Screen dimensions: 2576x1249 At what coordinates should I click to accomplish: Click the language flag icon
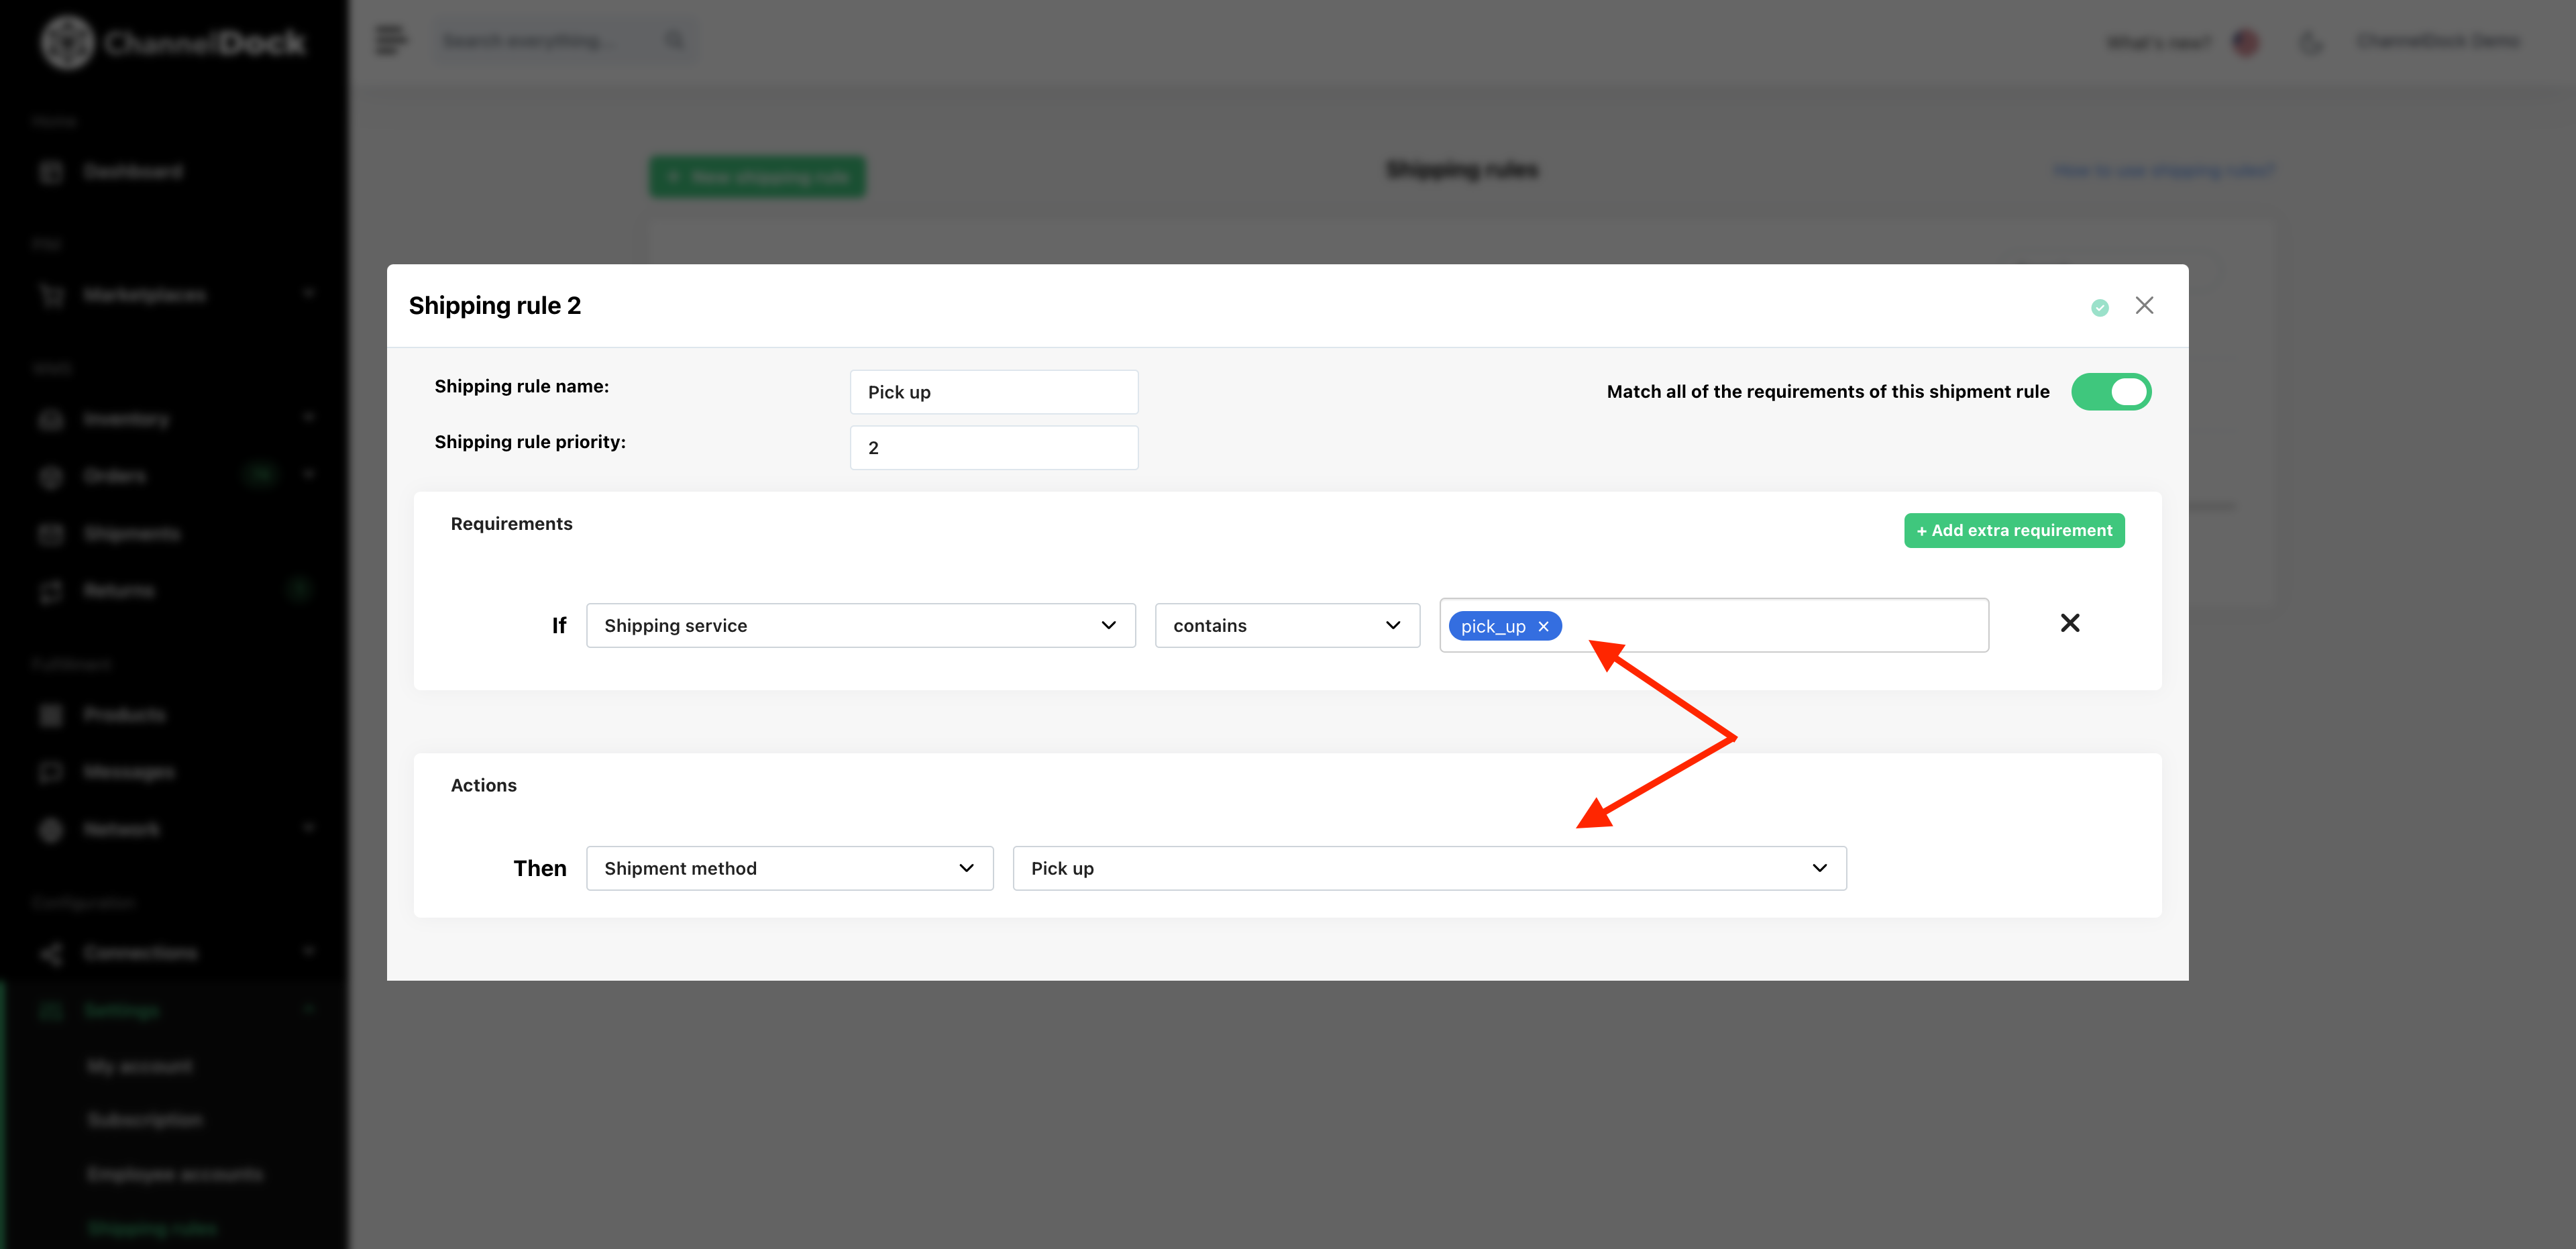click(x=2246, y=42)
